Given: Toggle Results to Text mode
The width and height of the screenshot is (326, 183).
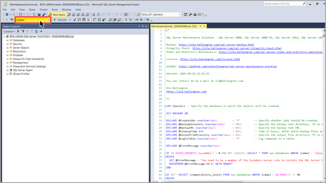Looking at the screenshot, I should tap(110, 20).
